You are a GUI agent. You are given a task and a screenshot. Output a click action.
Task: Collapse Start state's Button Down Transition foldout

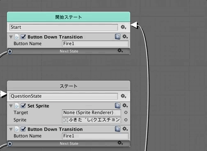pos(11,37)
